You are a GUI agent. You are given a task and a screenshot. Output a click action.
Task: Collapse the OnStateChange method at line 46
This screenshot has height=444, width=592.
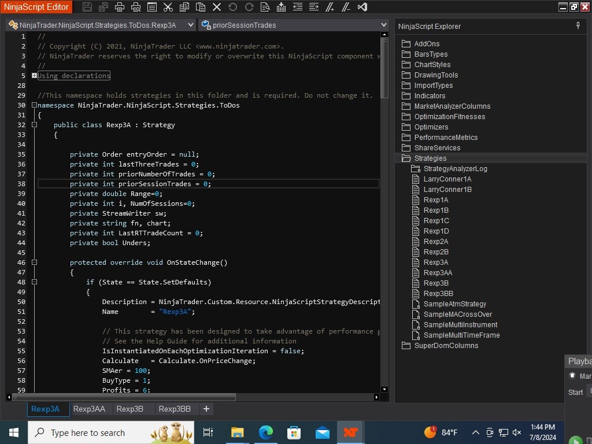pos(34,262)
